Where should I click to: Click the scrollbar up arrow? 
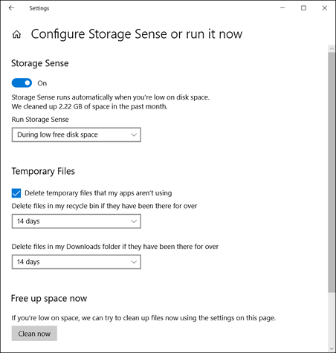332,48
